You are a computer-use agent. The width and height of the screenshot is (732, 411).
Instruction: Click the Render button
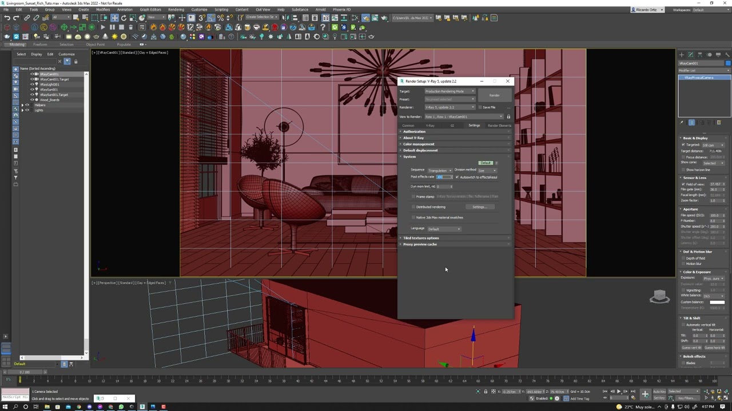(x=495, y=95)
